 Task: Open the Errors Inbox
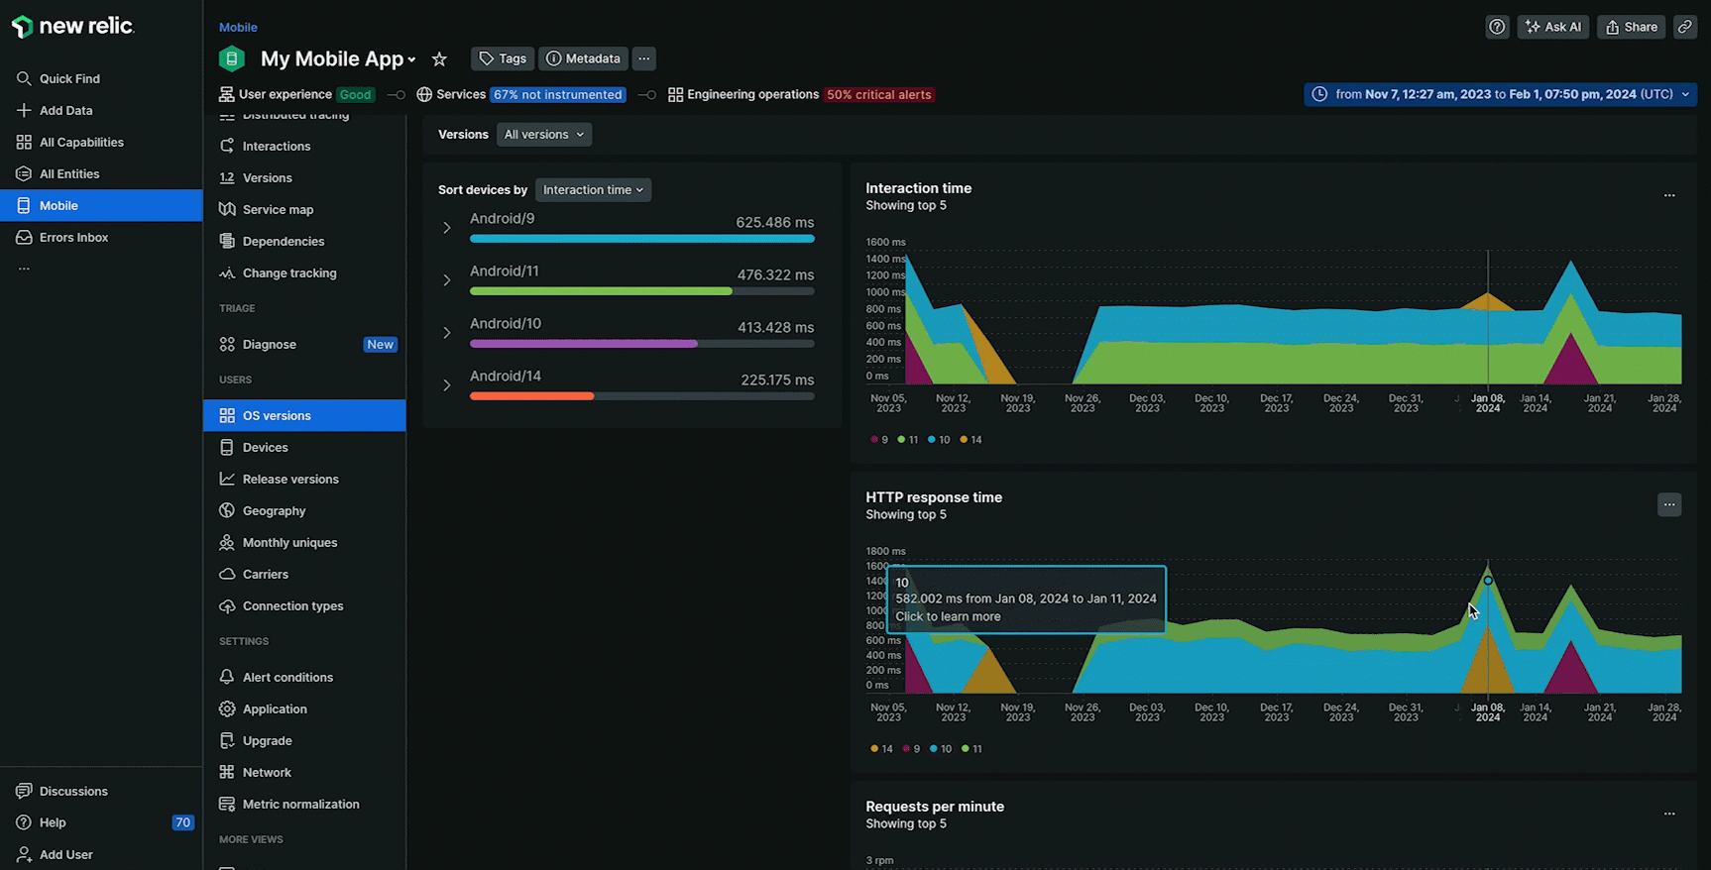point(73,238)
